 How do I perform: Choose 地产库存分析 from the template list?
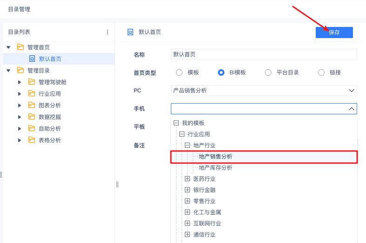(216, 168)
